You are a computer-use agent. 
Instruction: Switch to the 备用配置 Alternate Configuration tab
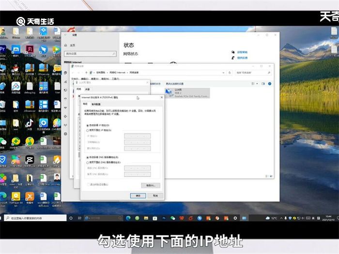[x=96, y=104]
